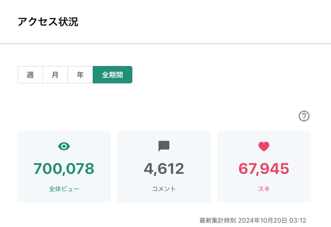The image size is (331, 227).
Task: Click the スキ label
Action: coord(264,189)
